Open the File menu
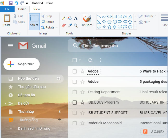168x138 pixels. point(7,9)
